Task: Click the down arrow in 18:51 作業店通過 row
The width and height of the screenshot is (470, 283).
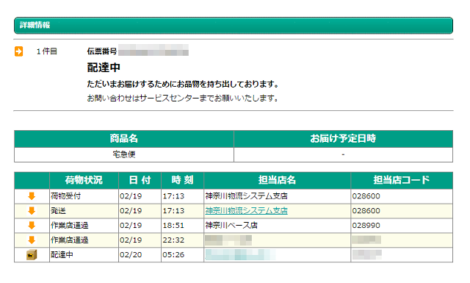Action: pyautogui.click(x=32, y=226)
